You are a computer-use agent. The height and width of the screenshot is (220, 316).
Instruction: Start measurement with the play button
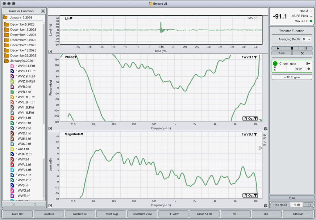point(278,49)
